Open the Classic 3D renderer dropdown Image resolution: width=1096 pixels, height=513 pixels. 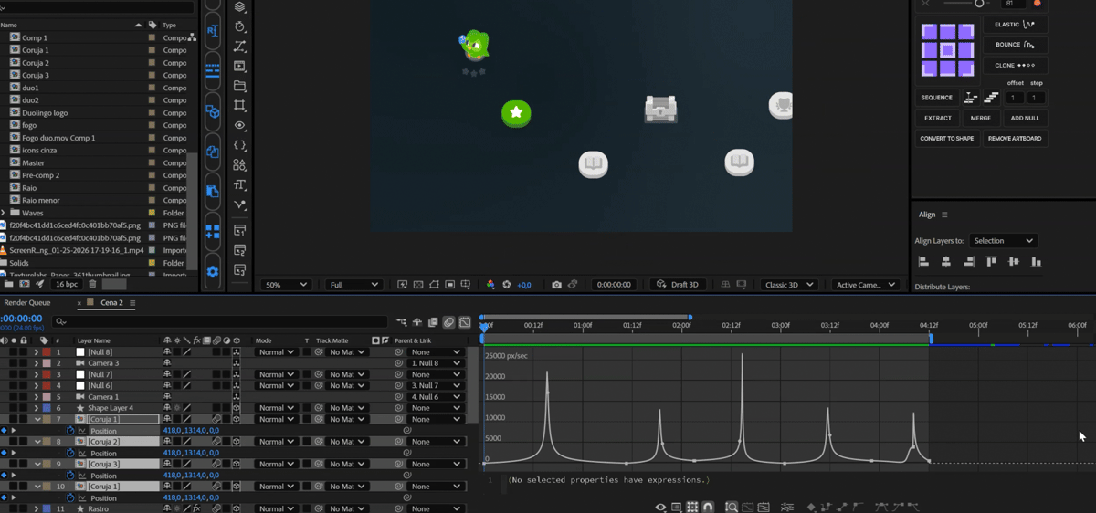(788, 285)
